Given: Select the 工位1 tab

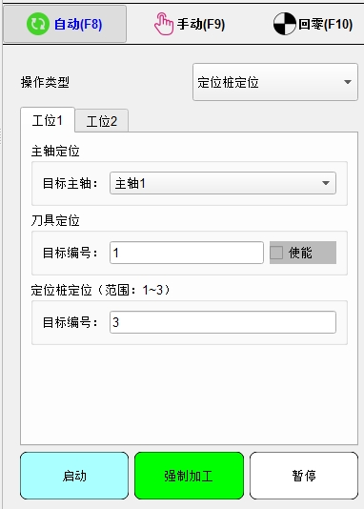Looking at the screenshot, I should (48, 120).
